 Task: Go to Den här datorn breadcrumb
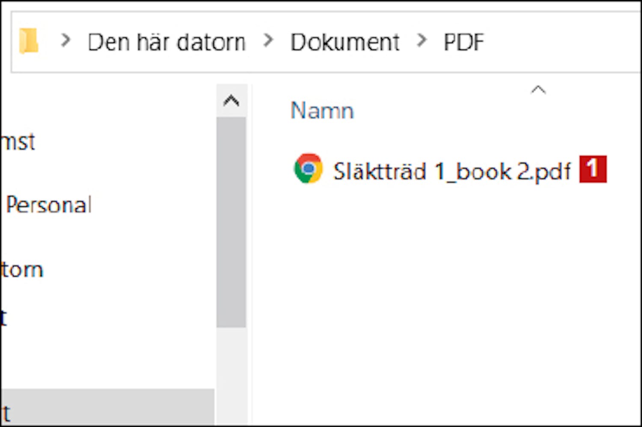(x=166, y=42)
